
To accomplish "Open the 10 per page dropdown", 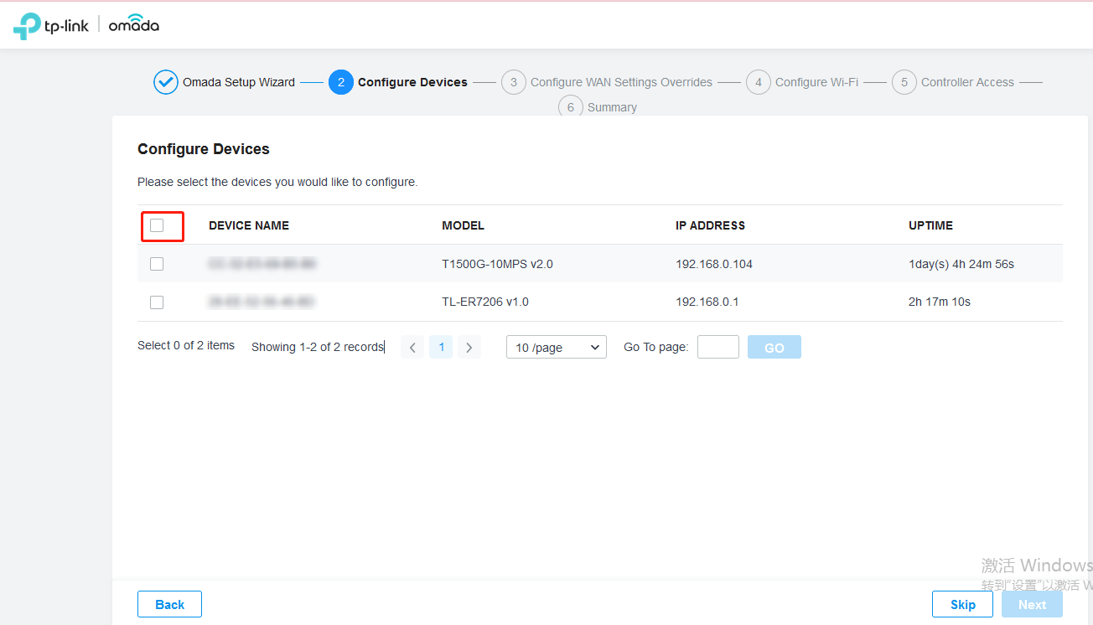I will tap(556, 346).
